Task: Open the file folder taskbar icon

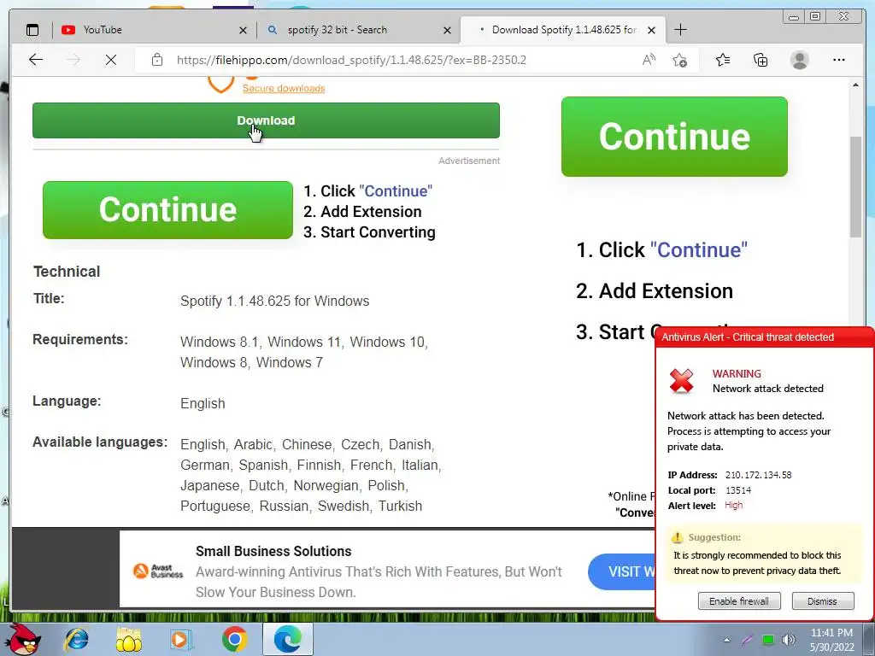Action: coord(128,639)
